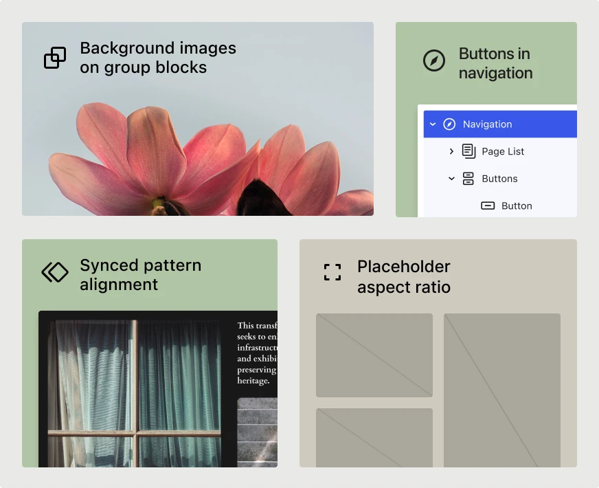Collapse the Navigation tree item chevron
Viewport: 599px width, 488px height.
[x=433, y=124]
